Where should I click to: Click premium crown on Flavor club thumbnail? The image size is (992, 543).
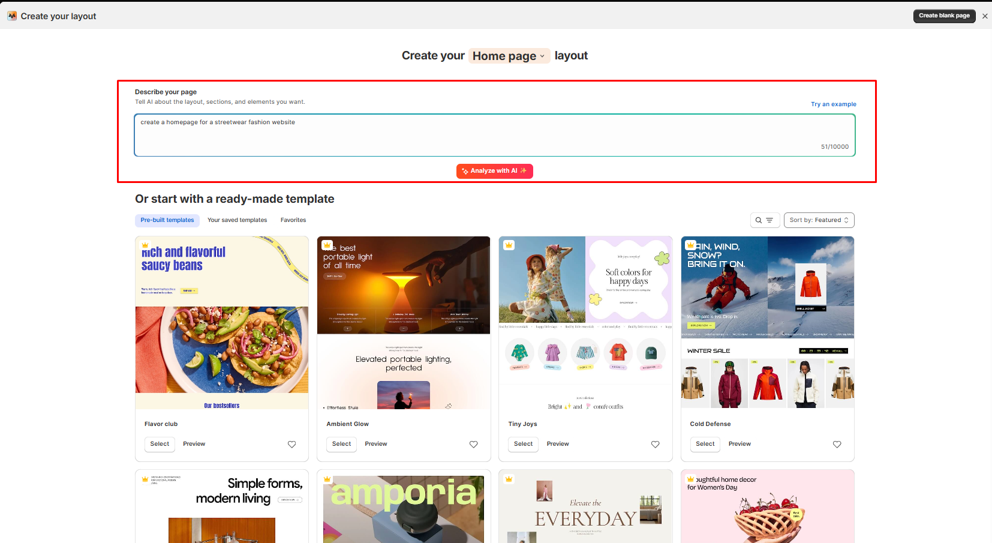145,245
